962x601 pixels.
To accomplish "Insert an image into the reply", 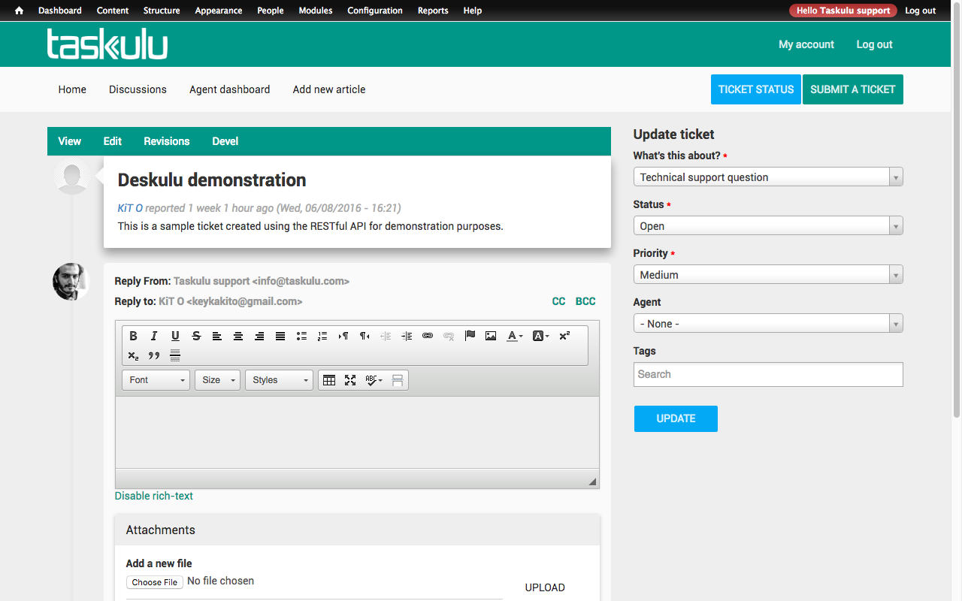I will pyautogui.click(x=491, y=336).
